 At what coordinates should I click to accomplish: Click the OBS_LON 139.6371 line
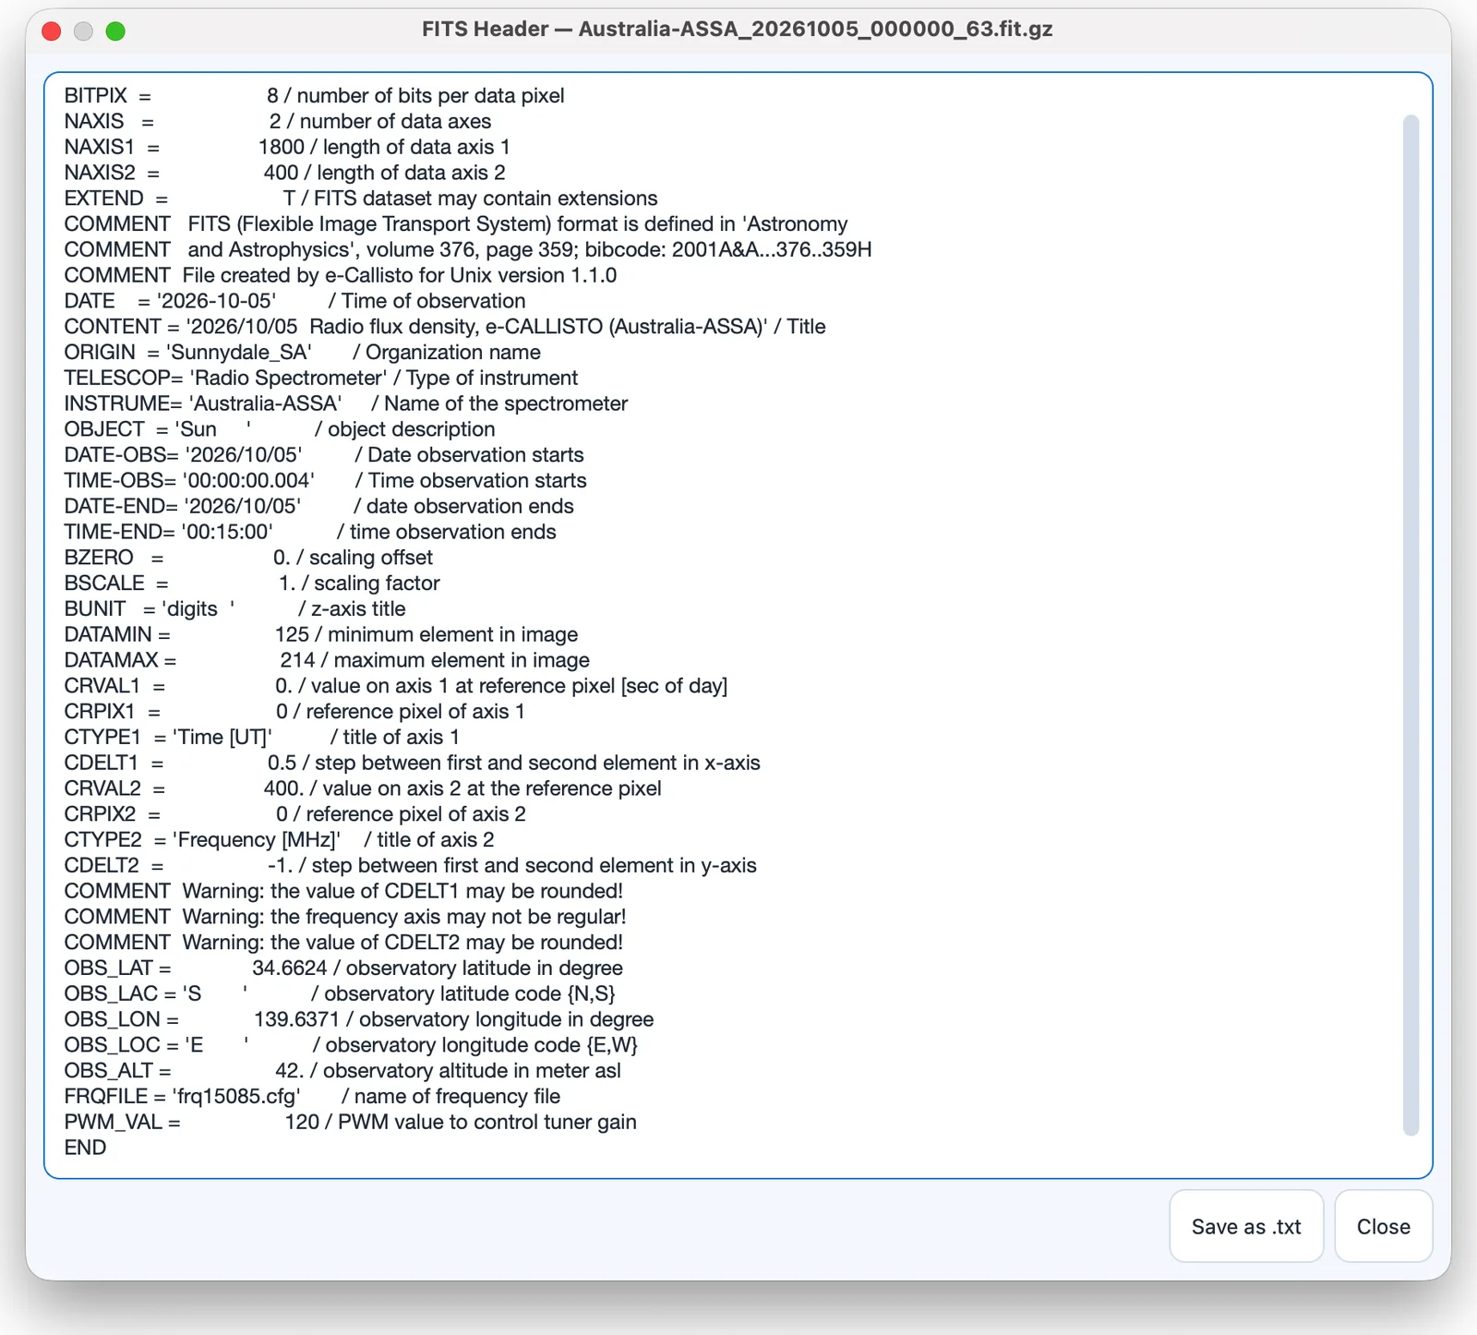[x=358, y=1020]
